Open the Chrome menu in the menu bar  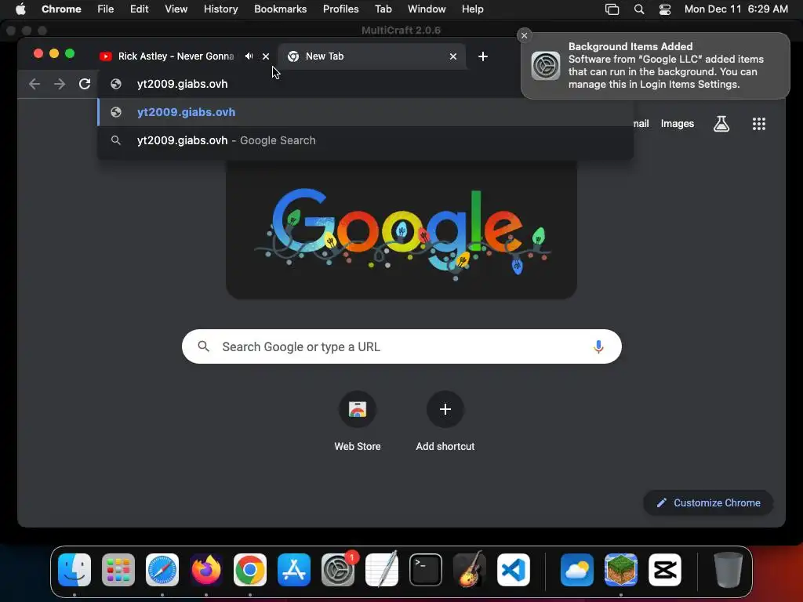pyautogui.click(x=61, y=9)
